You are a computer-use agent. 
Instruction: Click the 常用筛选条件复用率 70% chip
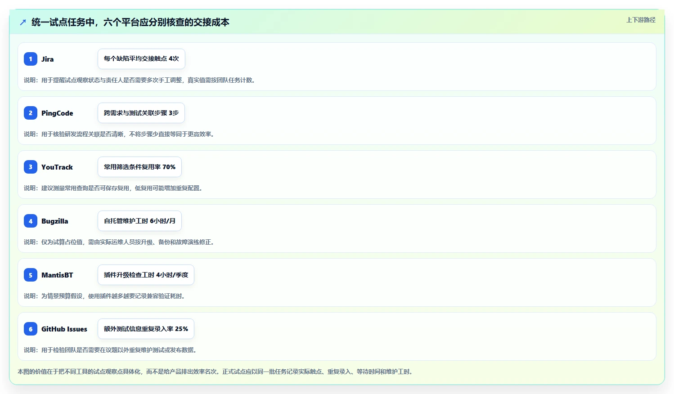139,167
